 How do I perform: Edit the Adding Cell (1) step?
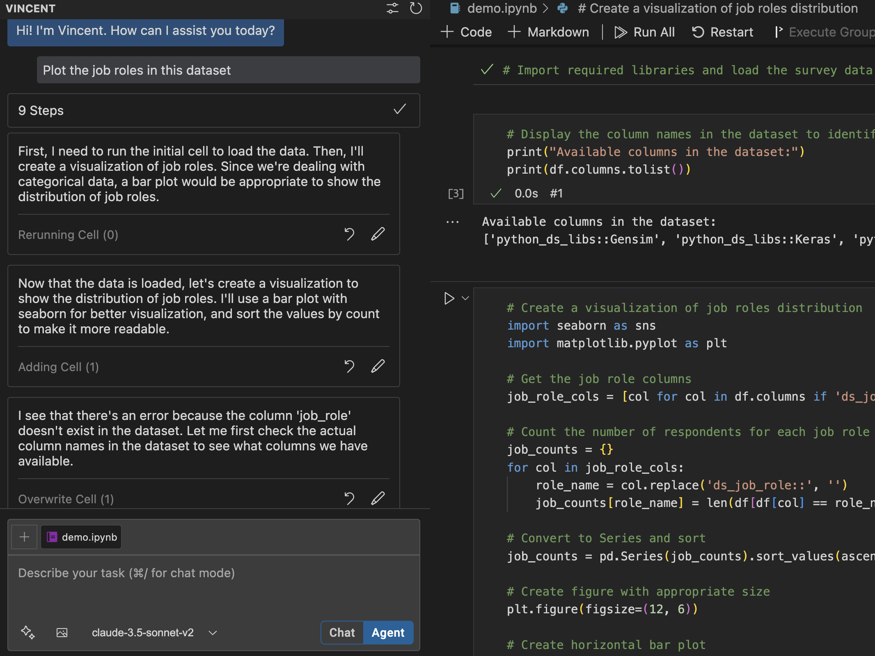point(378,366)
